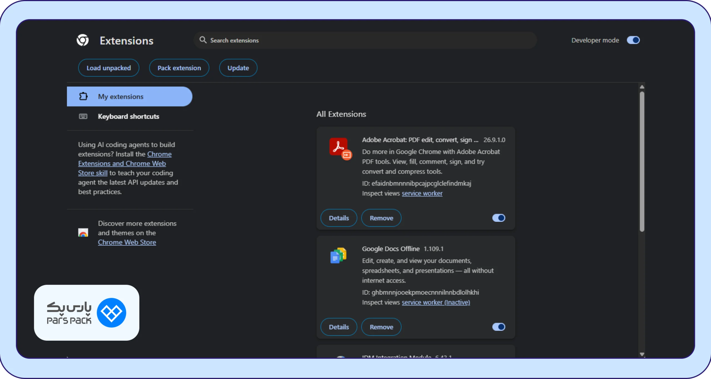Click the ID ghbmnnjooekpmoecnnnilnnbdlolhkhi
This screenshot has width=711, height=379.
pos(420,292)
